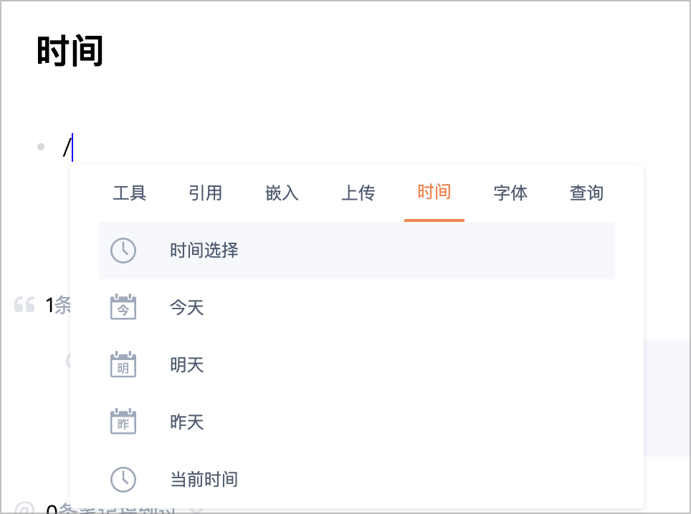Click the 今 calendar icon

point(123,308)
